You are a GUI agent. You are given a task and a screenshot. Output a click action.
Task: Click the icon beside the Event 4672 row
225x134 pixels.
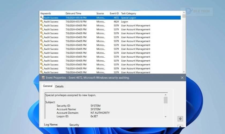[42, 17]
